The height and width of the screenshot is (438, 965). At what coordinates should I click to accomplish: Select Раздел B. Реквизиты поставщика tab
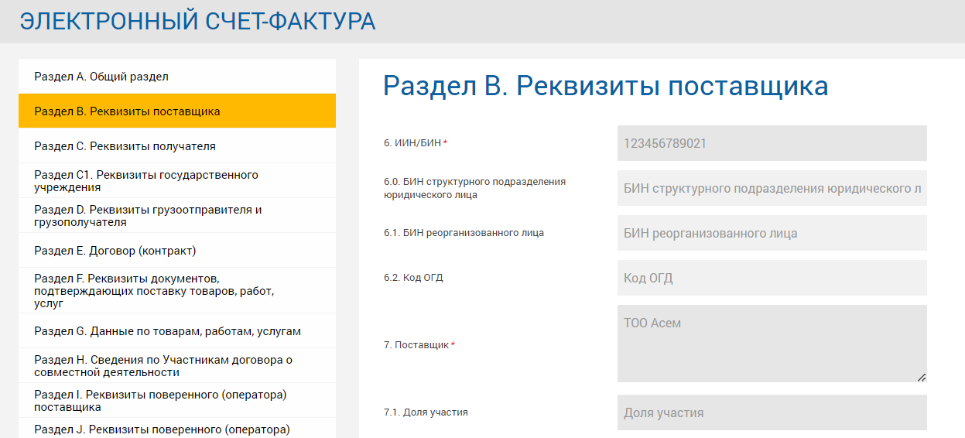click(x=177, y=111)
